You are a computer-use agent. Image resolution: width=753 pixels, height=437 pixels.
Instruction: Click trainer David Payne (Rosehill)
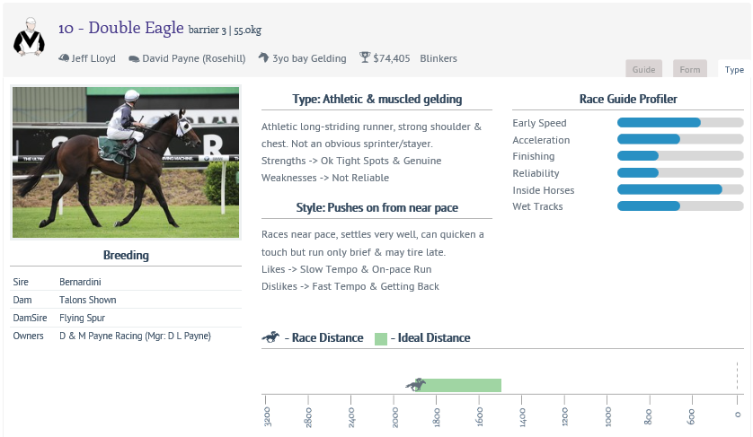point(193,58)
